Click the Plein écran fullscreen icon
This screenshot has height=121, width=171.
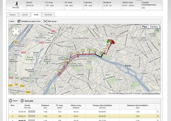tap(45, 21)
